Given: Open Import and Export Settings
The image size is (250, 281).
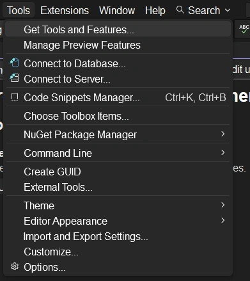Looking at the screenshot, I should coord(118,236).
